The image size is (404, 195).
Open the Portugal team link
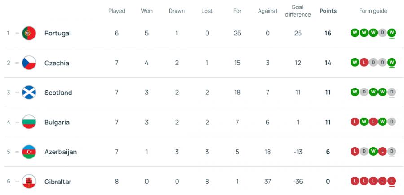pyautogui.click(x=57, y=33)
